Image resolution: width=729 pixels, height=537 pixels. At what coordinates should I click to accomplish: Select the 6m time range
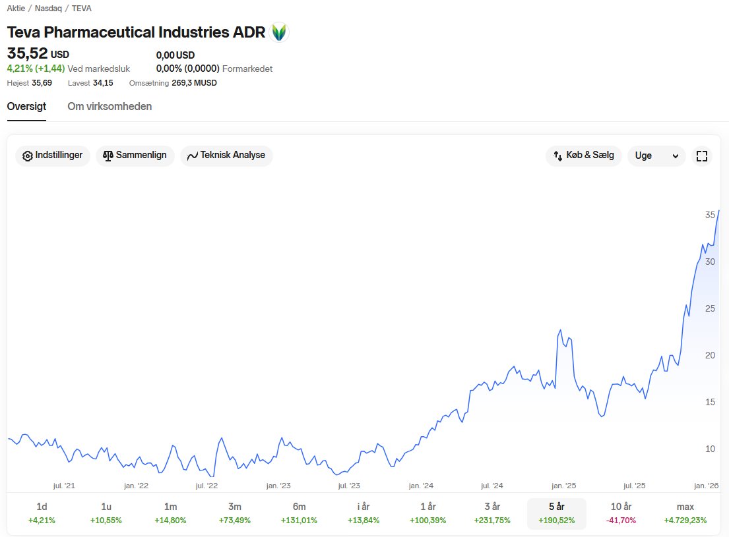point(299,513)
